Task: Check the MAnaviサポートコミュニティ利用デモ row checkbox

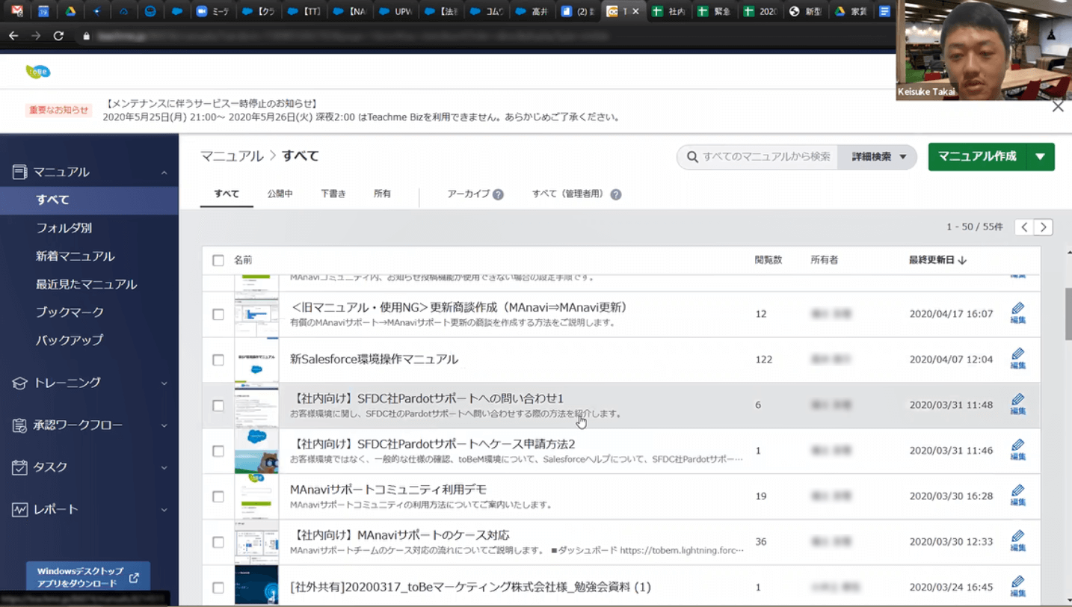Action: 218,497
